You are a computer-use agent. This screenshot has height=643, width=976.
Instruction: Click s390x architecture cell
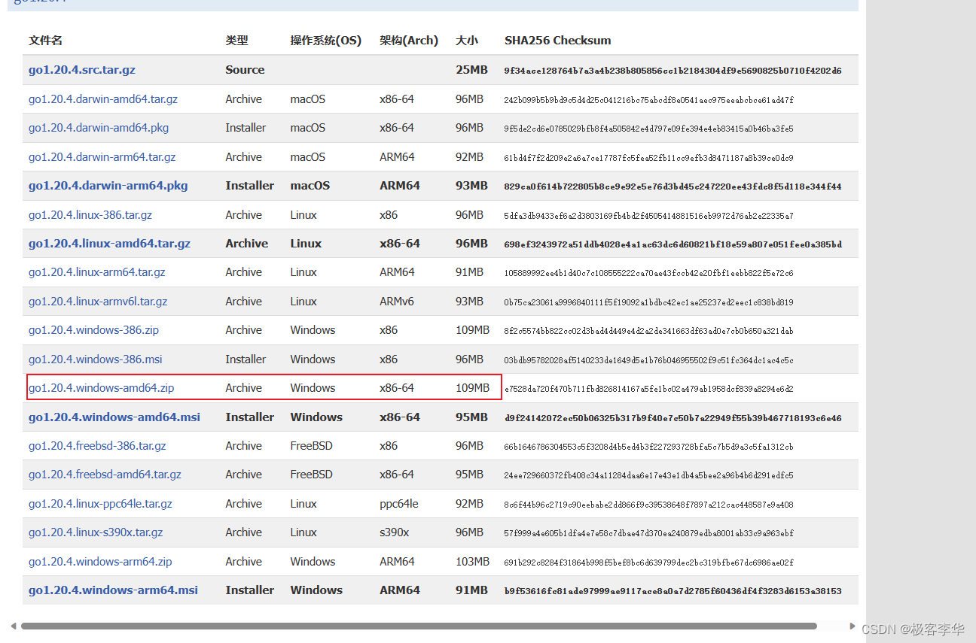[395, 532]
